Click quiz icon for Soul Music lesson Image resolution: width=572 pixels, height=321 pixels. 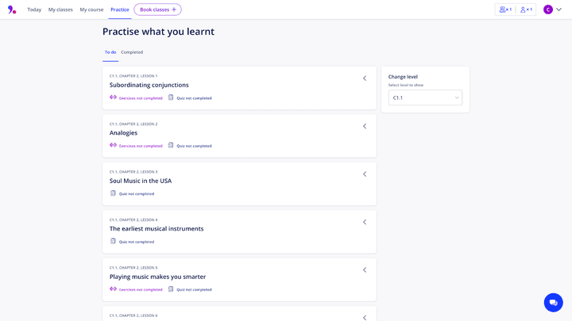pos(113,193)
